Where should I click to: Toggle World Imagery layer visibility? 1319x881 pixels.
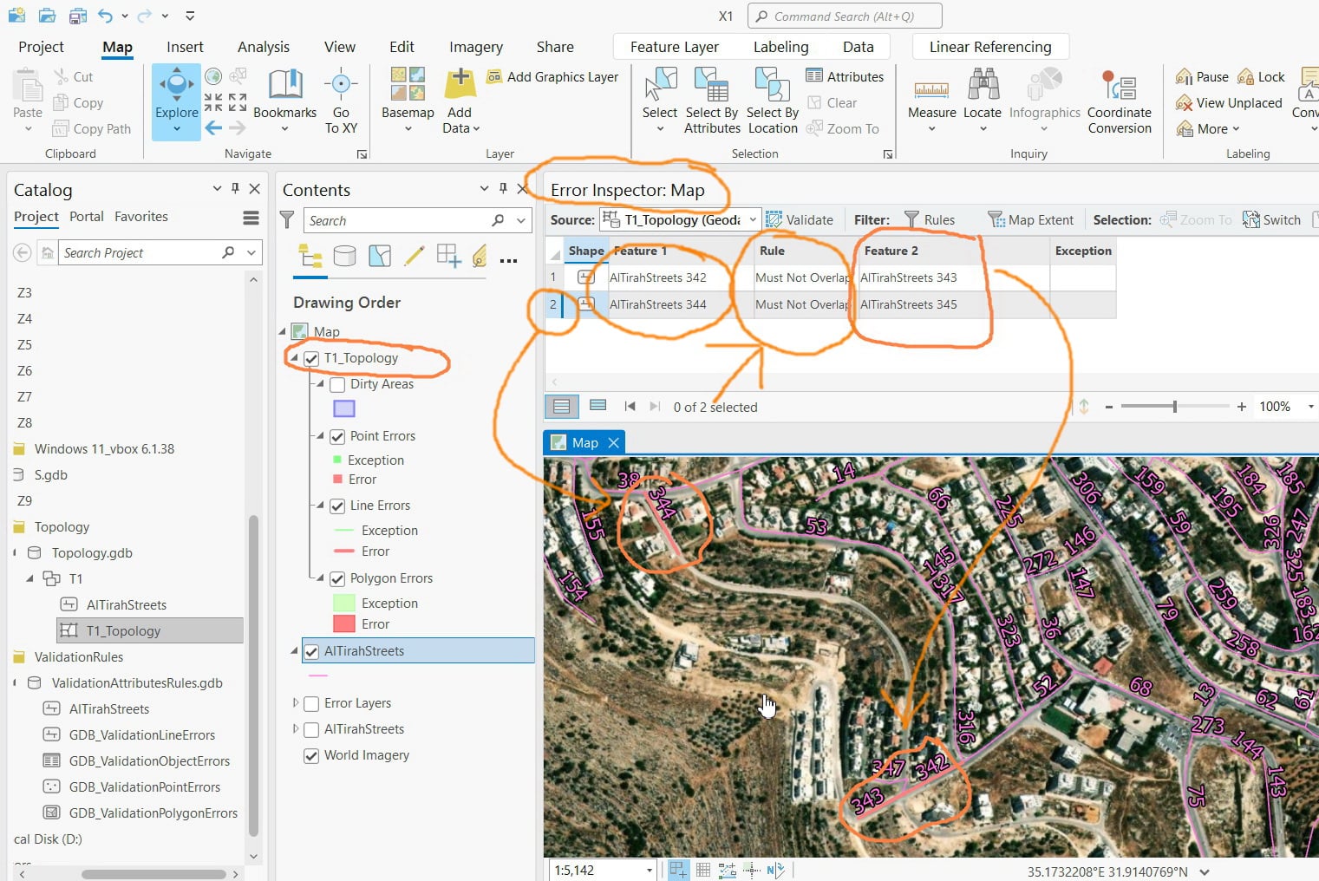click(x=311, y=755)
